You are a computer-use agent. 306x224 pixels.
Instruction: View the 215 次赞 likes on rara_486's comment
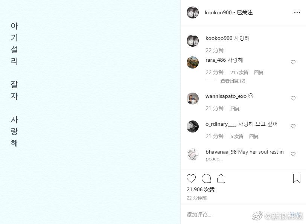239,73
